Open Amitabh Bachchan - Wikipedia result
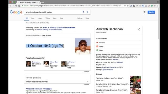 pos(39,89)
